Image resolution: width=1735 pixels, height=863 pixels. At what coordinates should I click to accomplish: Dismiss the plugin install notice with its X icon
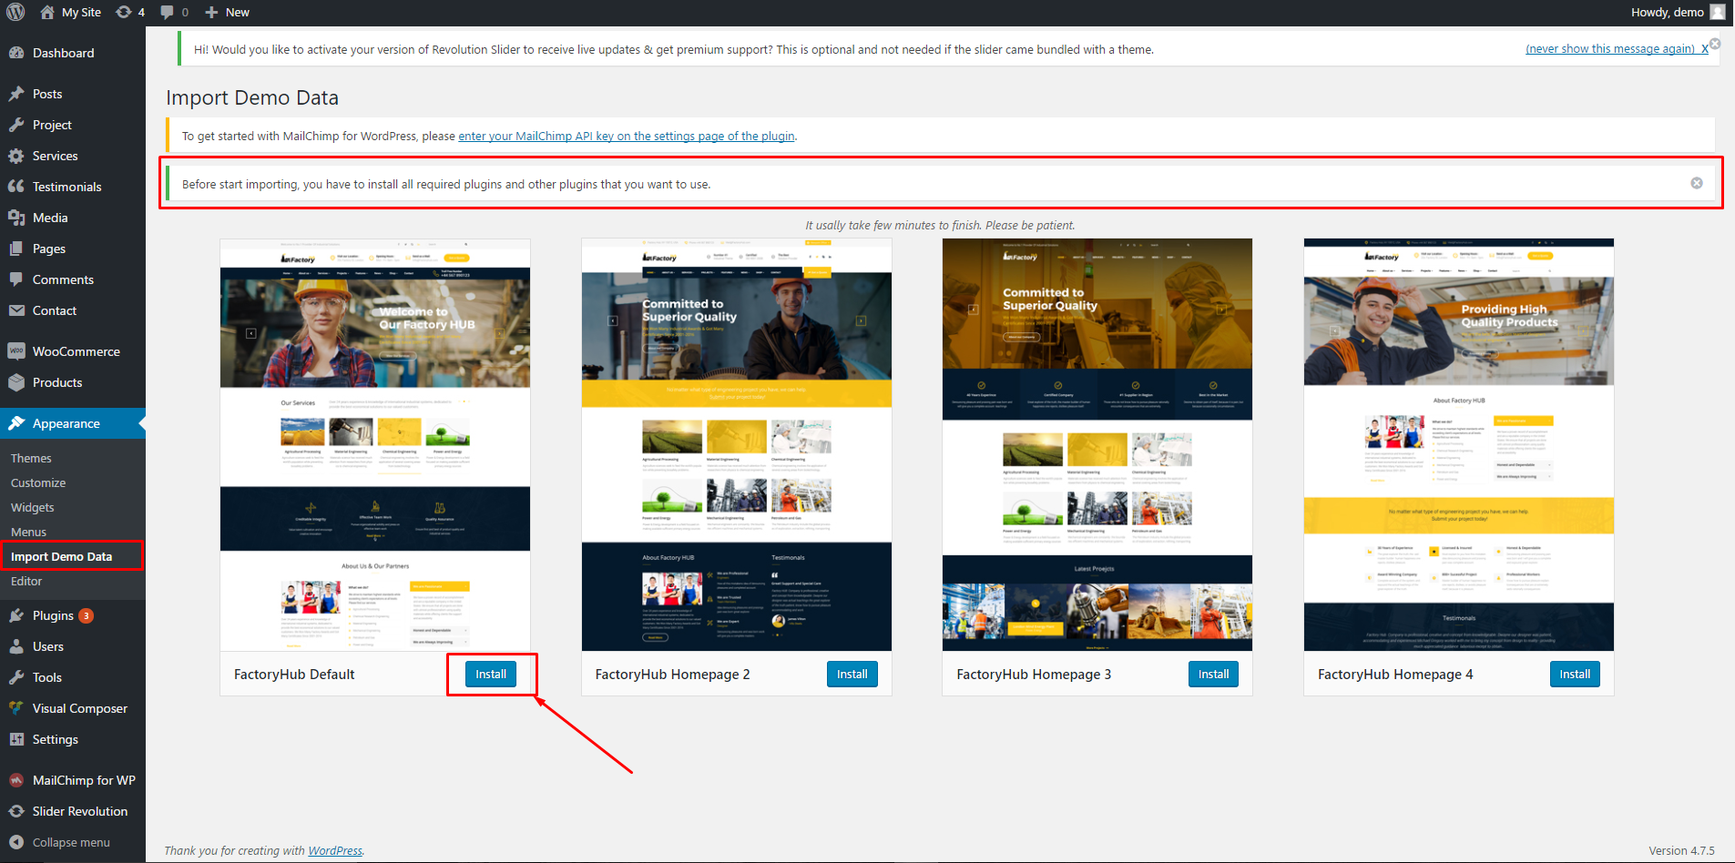(1697, 183)
